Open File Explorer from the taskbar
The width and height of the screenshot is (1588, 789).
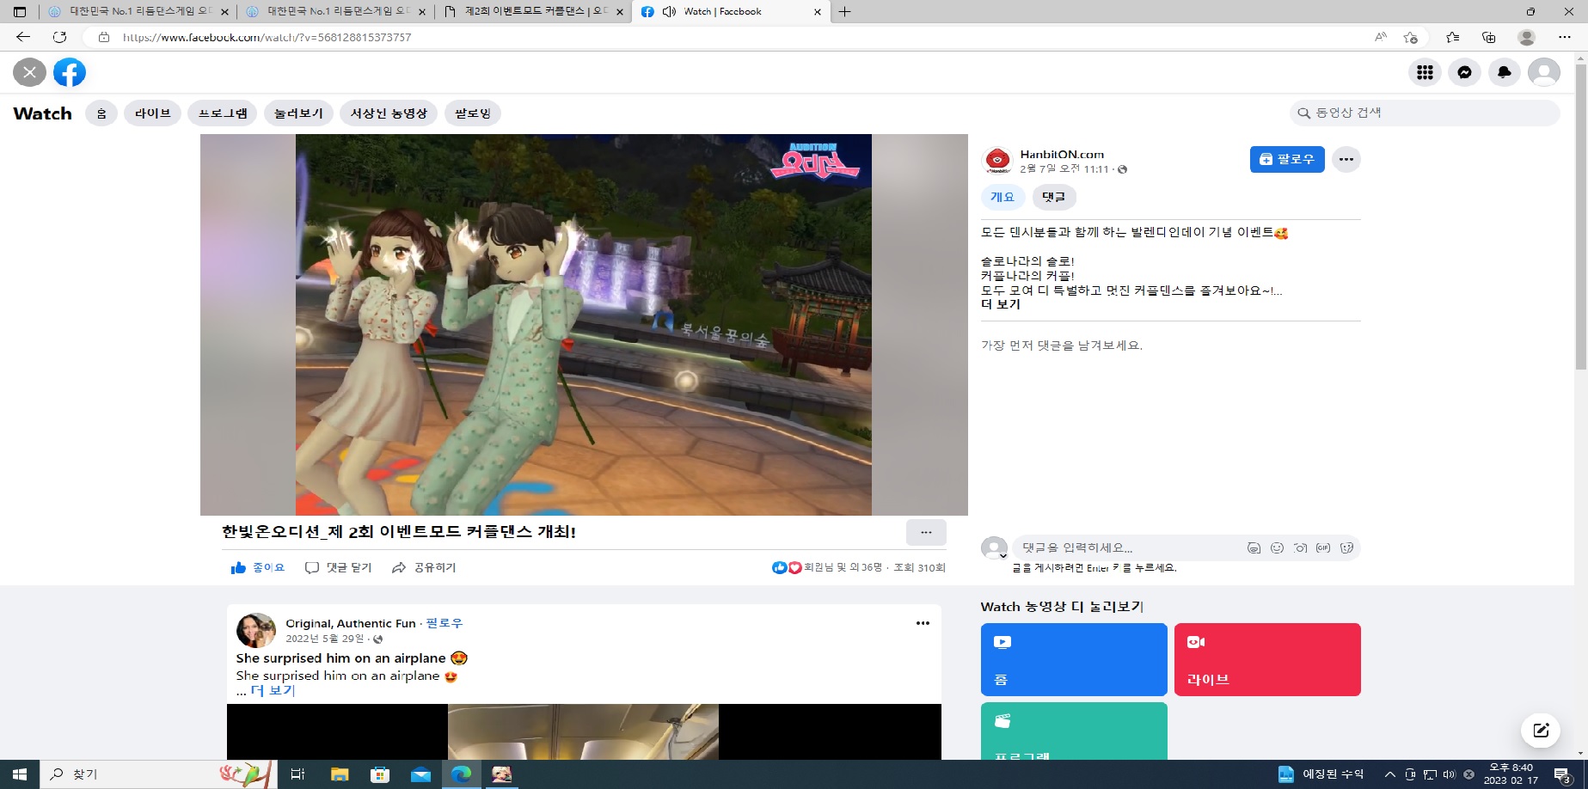pos(340,774)
